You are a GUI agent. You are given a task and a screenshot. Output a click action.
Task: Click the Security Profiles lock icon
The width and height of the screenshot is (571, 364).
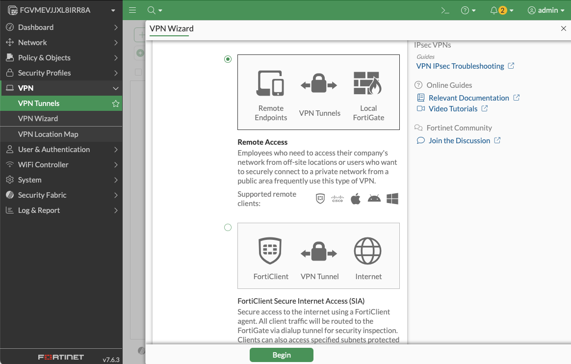10,73
